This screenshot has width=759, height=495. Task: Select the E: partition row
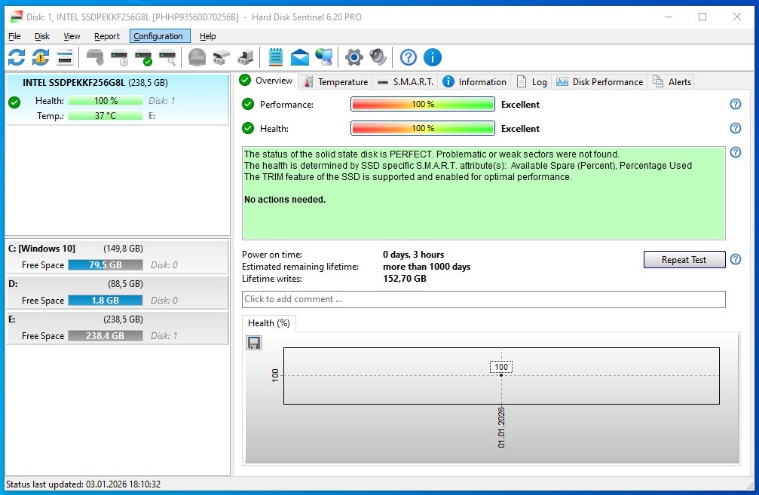117,327
